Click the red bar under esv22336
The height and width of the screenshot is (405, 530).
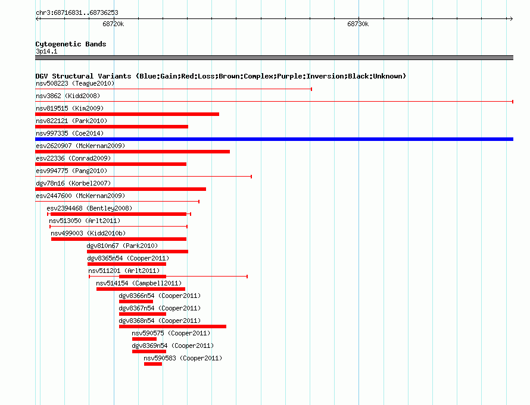point(111,164)
